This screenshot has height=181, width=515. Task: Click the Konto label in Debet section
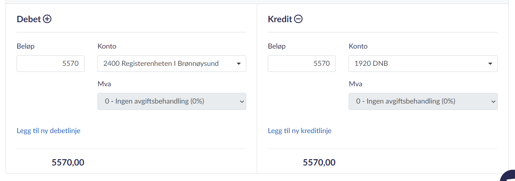(x=107, y=46)
